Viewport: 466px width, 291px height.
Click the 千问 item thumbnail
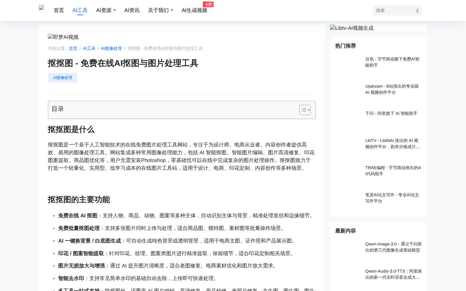(348, 119)
